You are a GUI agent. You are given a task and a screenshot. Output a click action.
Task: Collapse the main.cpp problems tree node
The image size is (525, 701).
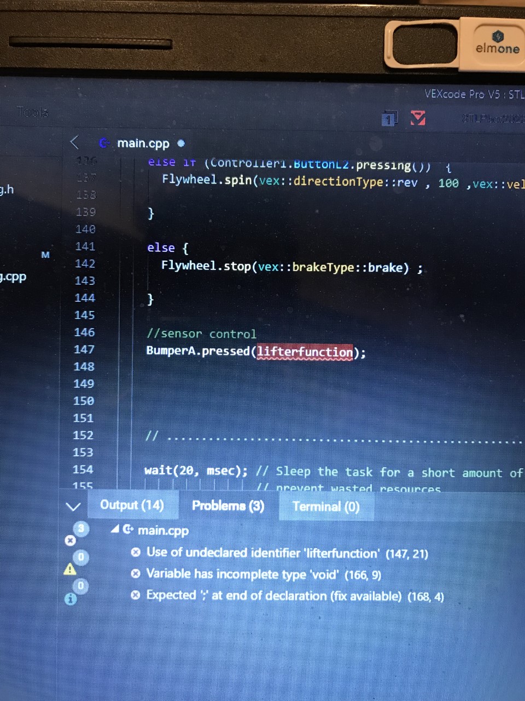tap(115, 530)
